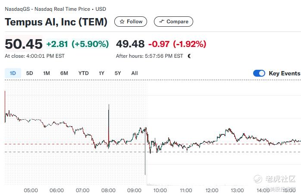The height and width of the screenshot is (196, 301).
Task: Select the 5Y time range
Action: [118, 73]
